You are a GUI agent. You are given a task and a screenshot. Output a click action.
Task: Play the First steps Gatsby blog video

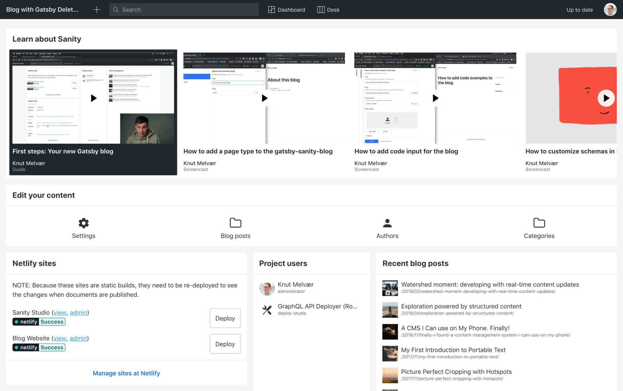[x=93, y=98]
